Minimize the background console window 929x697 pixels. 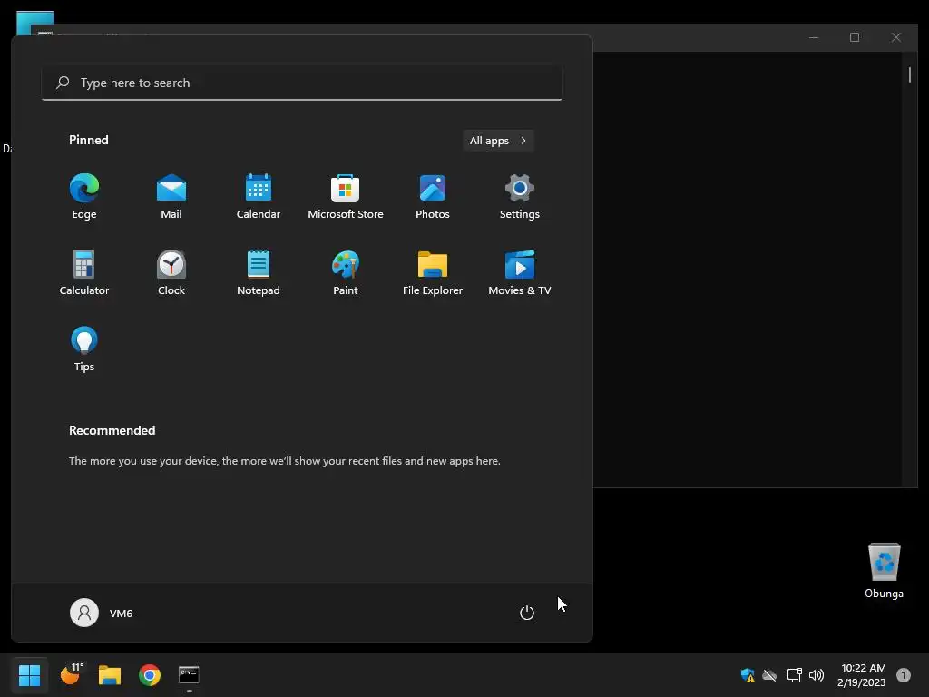[814, 37]
